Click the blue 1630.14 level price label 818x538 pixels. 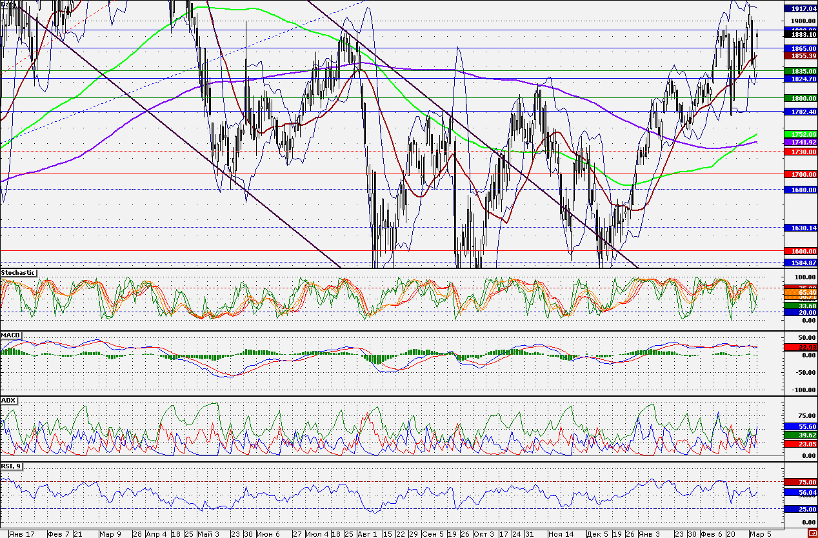tap(800, 228)
